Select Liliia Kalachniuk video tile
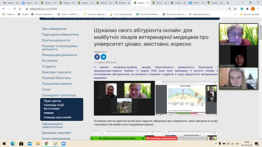 [239, 34]
